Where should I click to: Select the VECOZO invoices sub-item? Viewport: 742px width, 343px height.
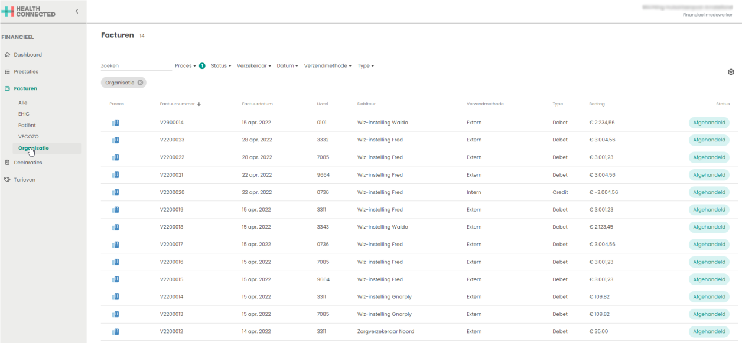pos(28,137)
